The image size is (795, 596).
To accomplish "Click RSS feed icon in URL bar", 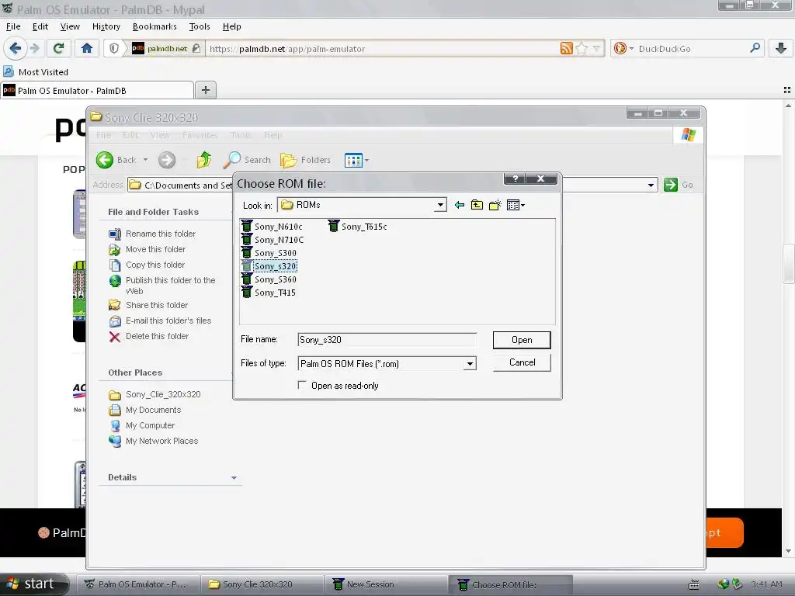I will (566, 49).
